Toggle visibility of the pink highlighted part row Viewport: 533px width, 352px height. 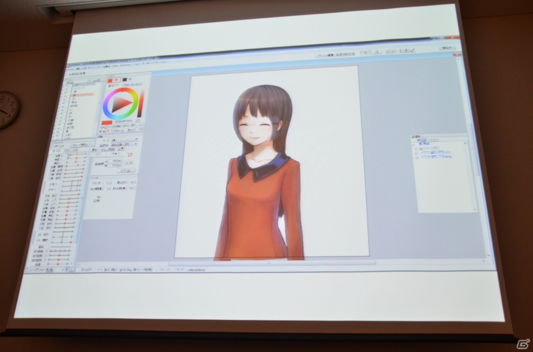coord(66,96)
